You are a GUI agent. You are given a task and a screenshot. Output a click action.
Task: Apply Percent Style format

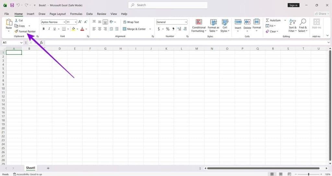[168, 29]
